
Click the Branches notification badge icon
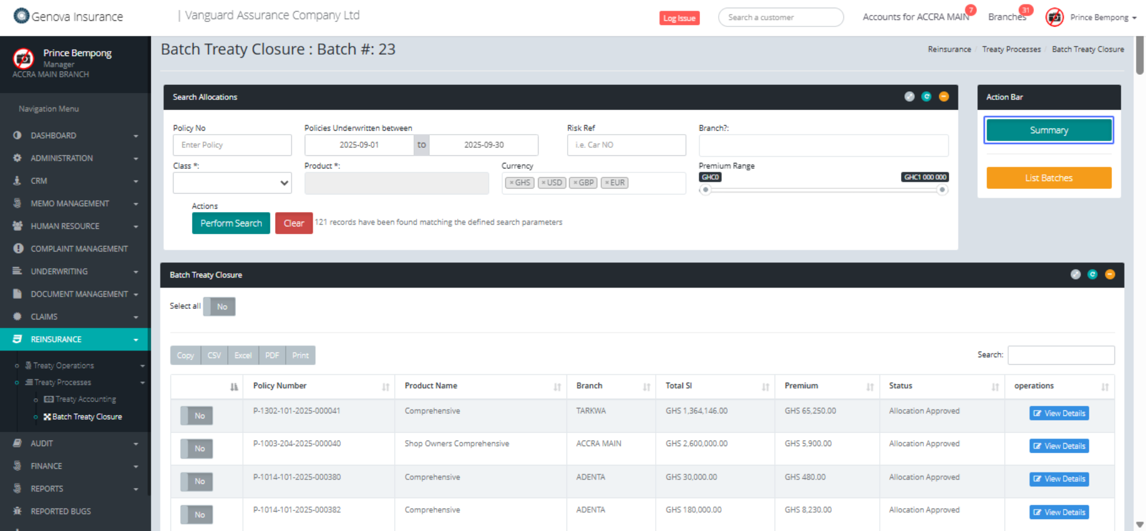[1026, 10]
